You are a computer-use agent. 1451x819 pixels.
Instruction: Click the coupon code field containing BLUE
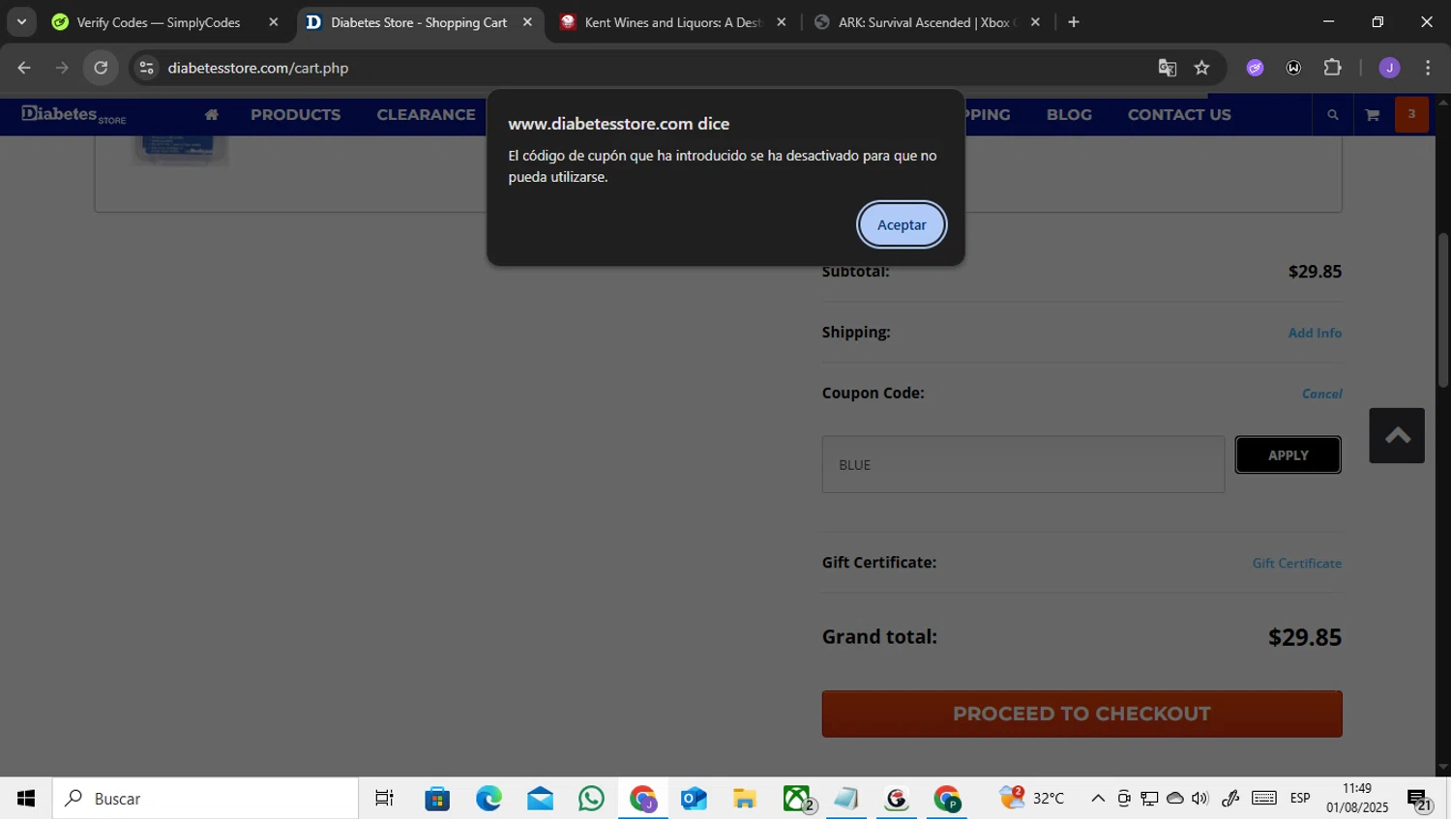(1023, 464)
